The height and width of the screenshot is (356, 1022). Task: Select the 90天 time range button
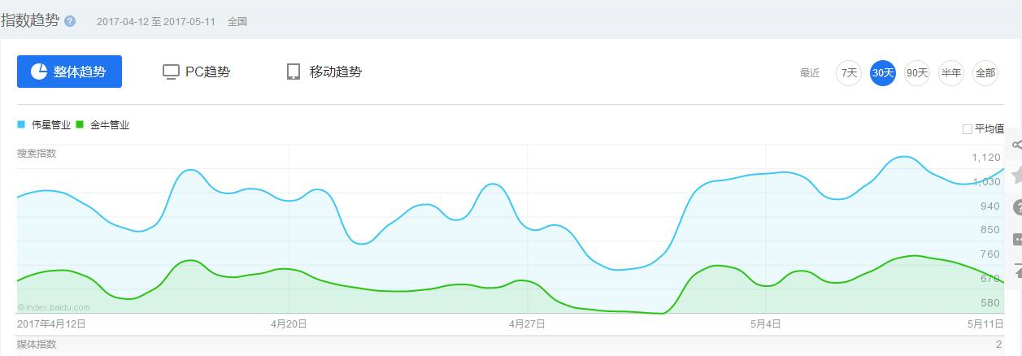[917, 73]
